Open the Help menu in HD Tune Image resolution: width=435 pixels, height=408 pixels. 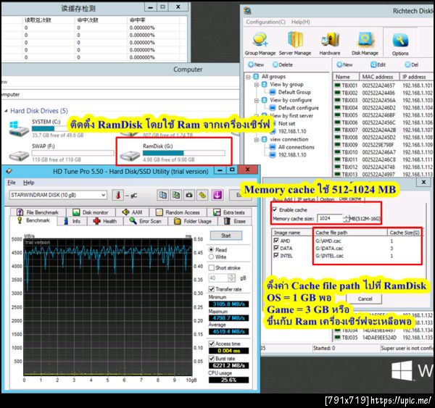[x=28, y=183]
